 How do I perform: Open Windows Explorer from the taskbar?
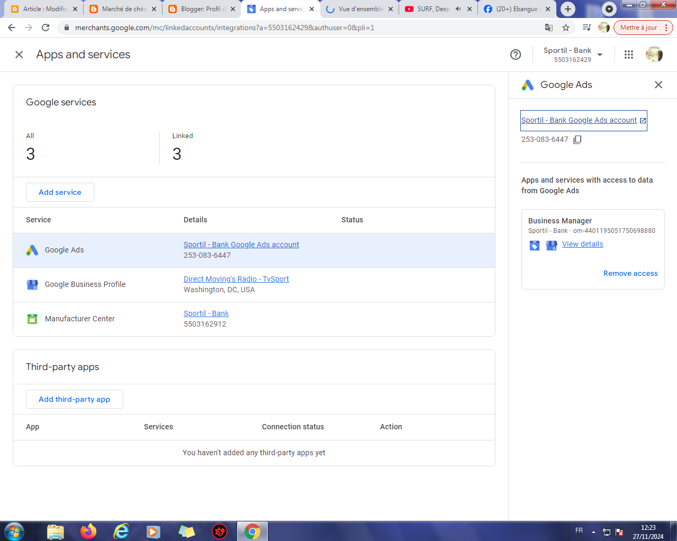(56, 531)
